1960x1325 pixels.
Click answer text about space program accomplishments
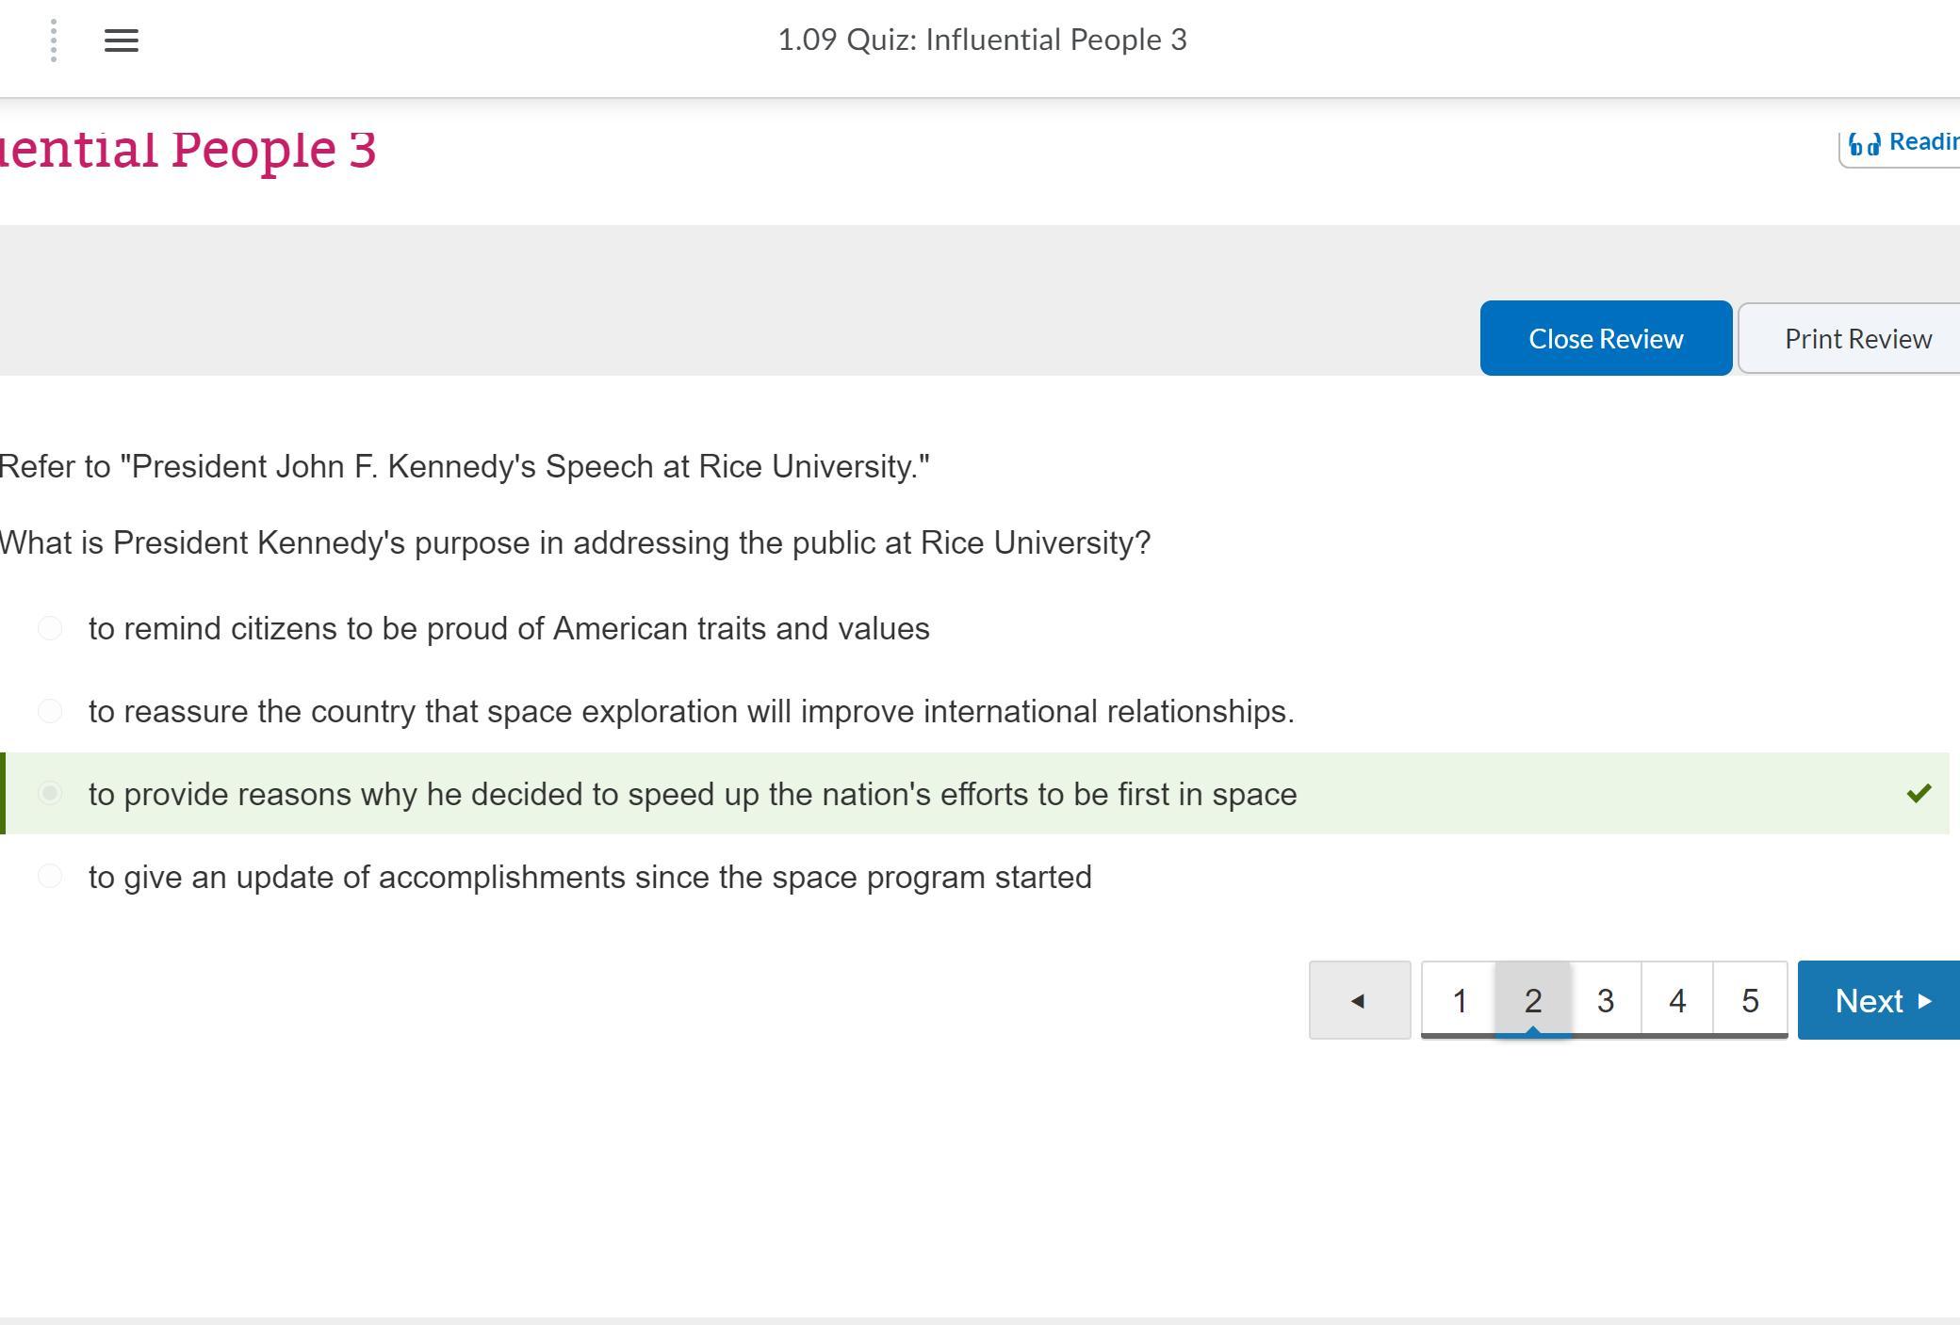pyautogui.click(x=590, y=877)
